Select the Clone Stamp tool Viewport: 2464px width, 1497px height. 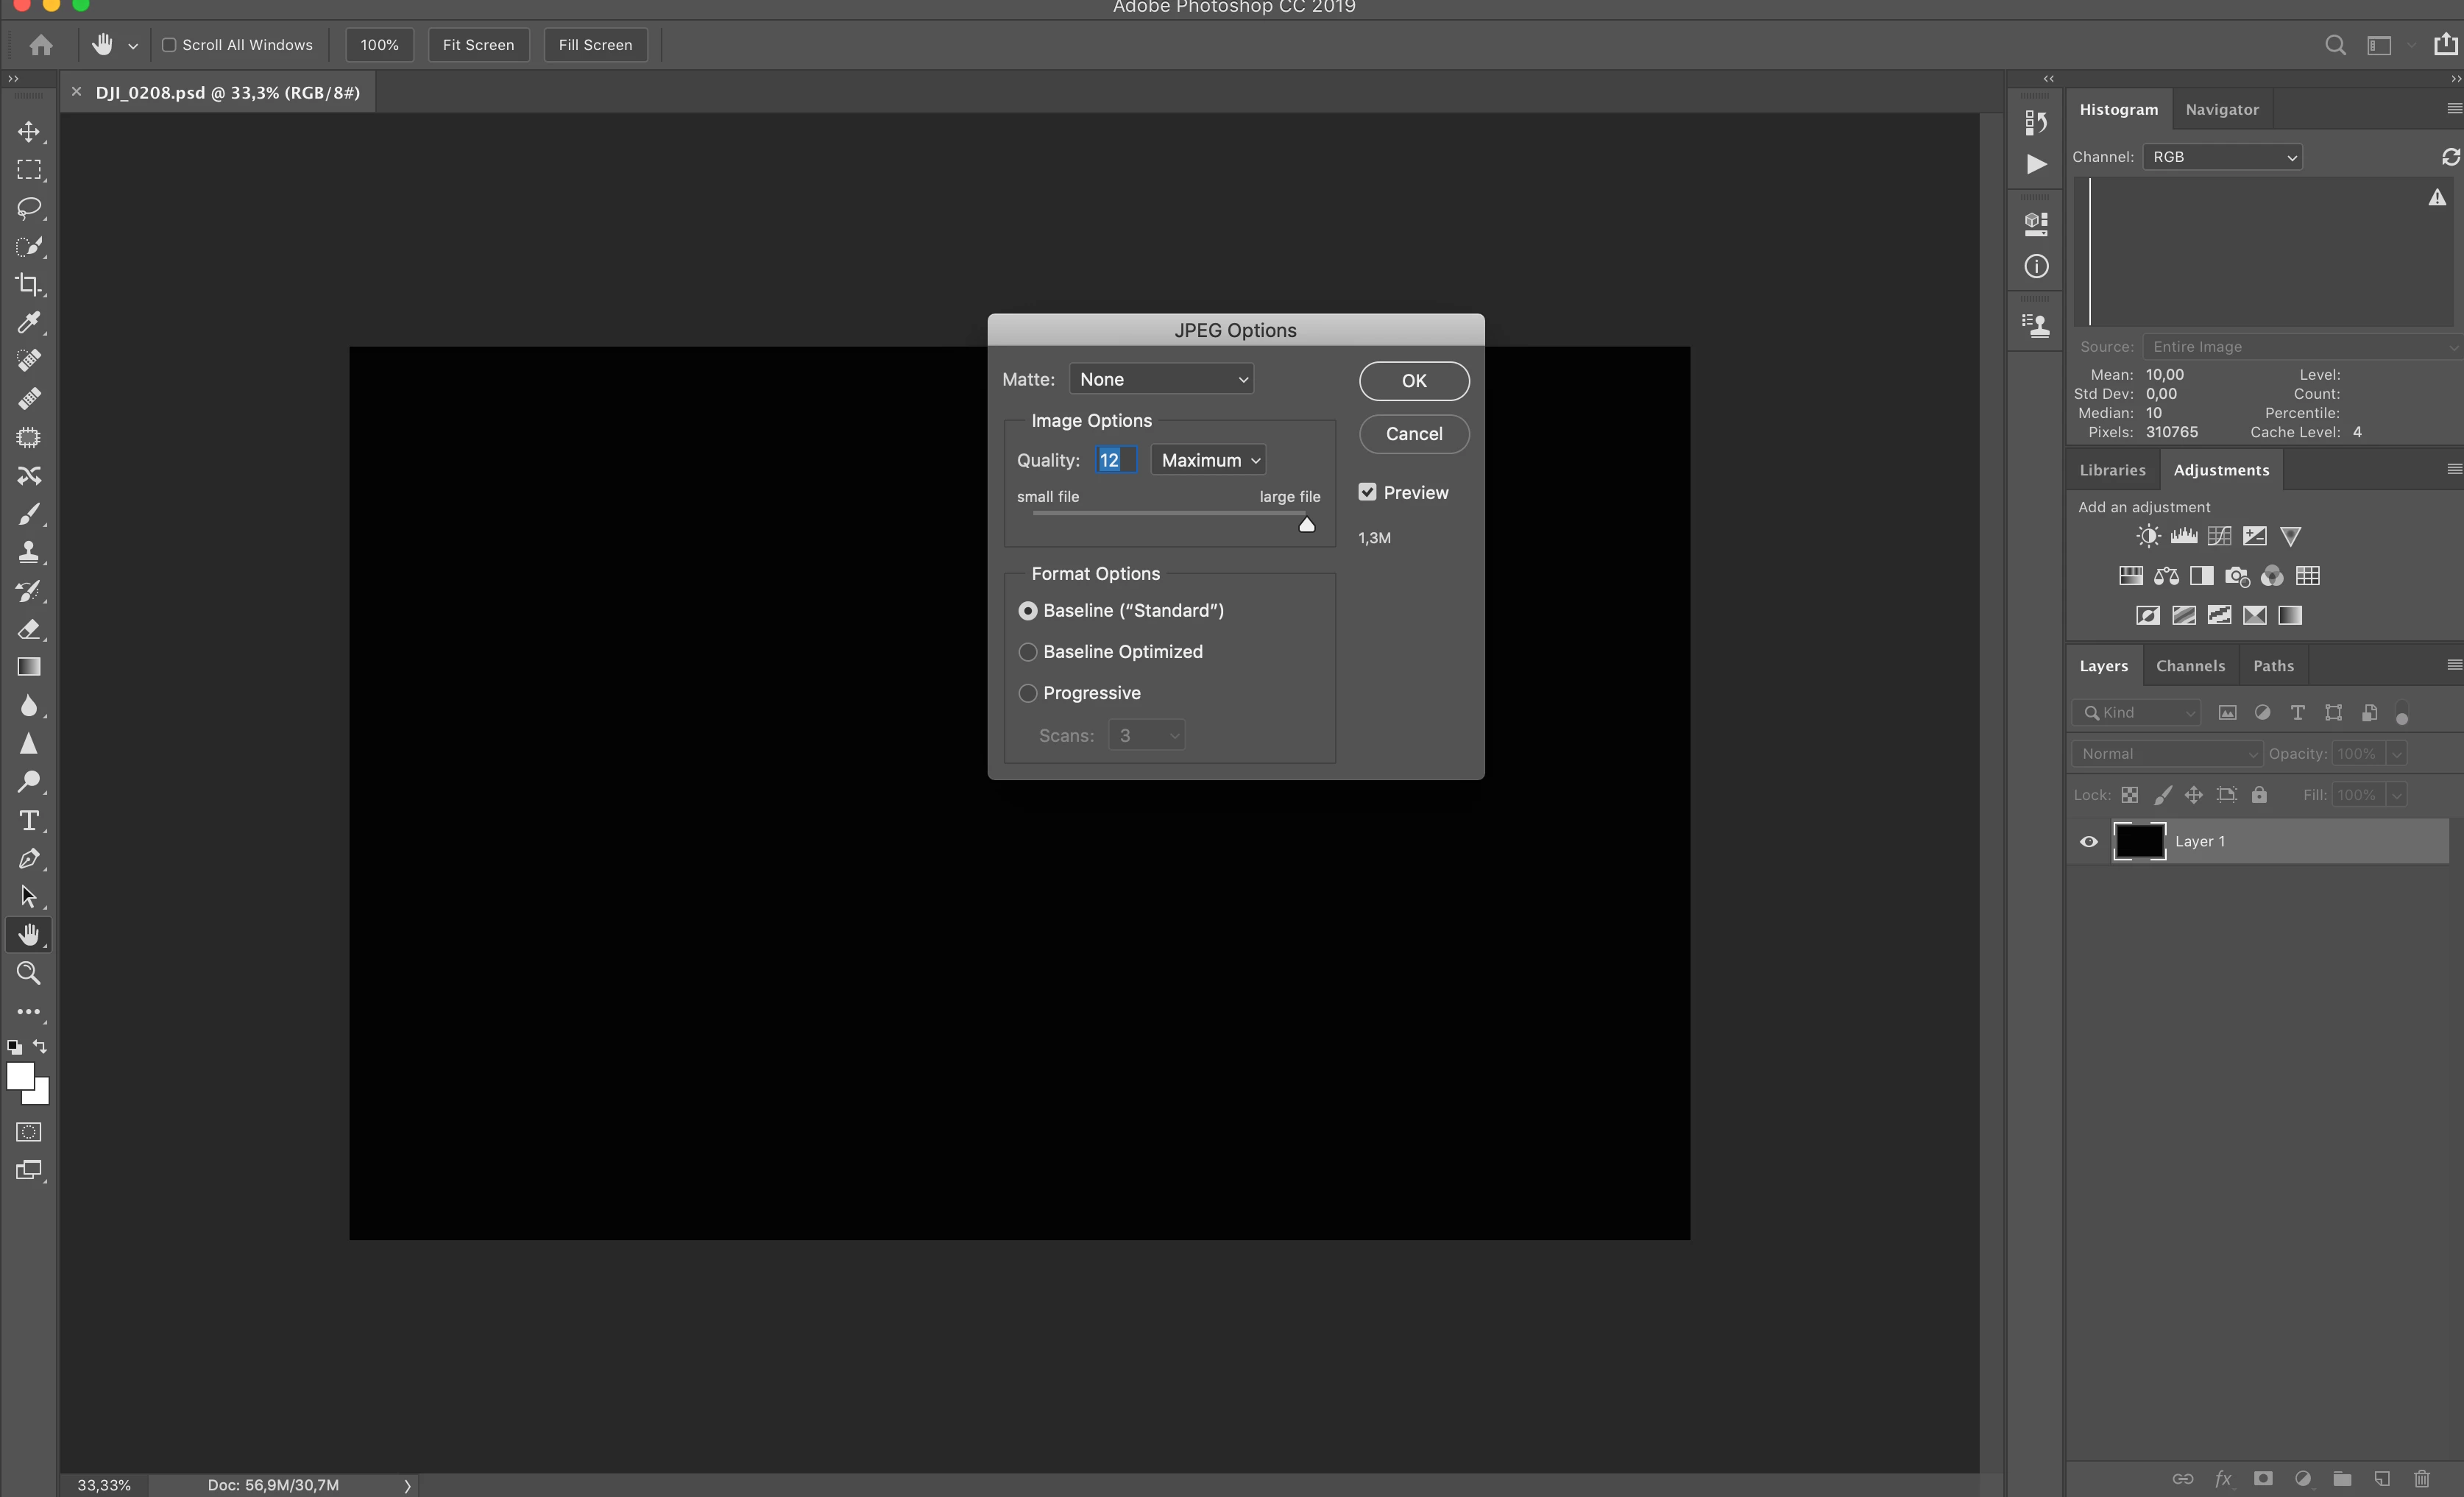[x=29, y=552]
